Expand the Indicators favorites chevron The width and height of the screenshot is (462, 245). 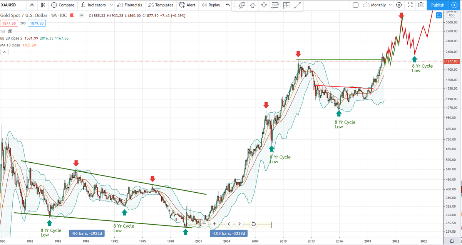point(111,5)
